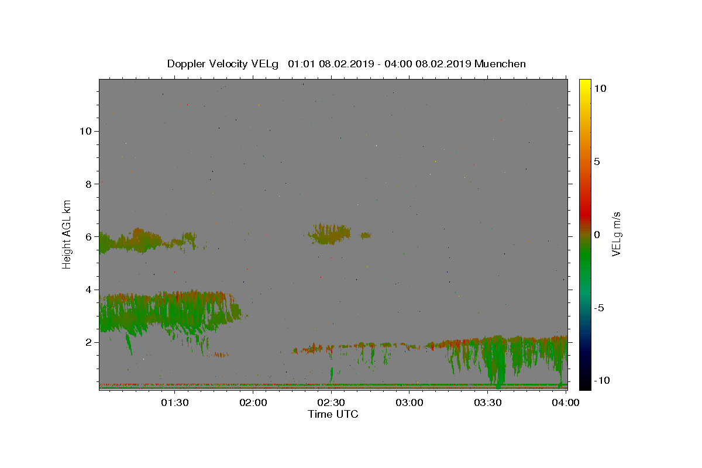Click the 'Time UTC' x-axis label
The height and width of the screenshot is (468, 702).
pyautogui.click(x=333, y=414)
